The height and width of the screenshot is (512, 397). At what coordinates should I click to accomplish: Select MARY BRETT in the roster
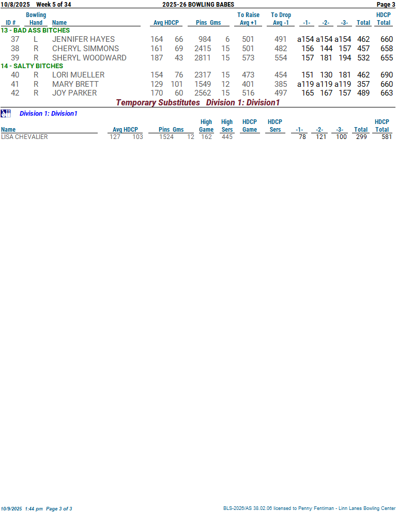tap(75, 84)
